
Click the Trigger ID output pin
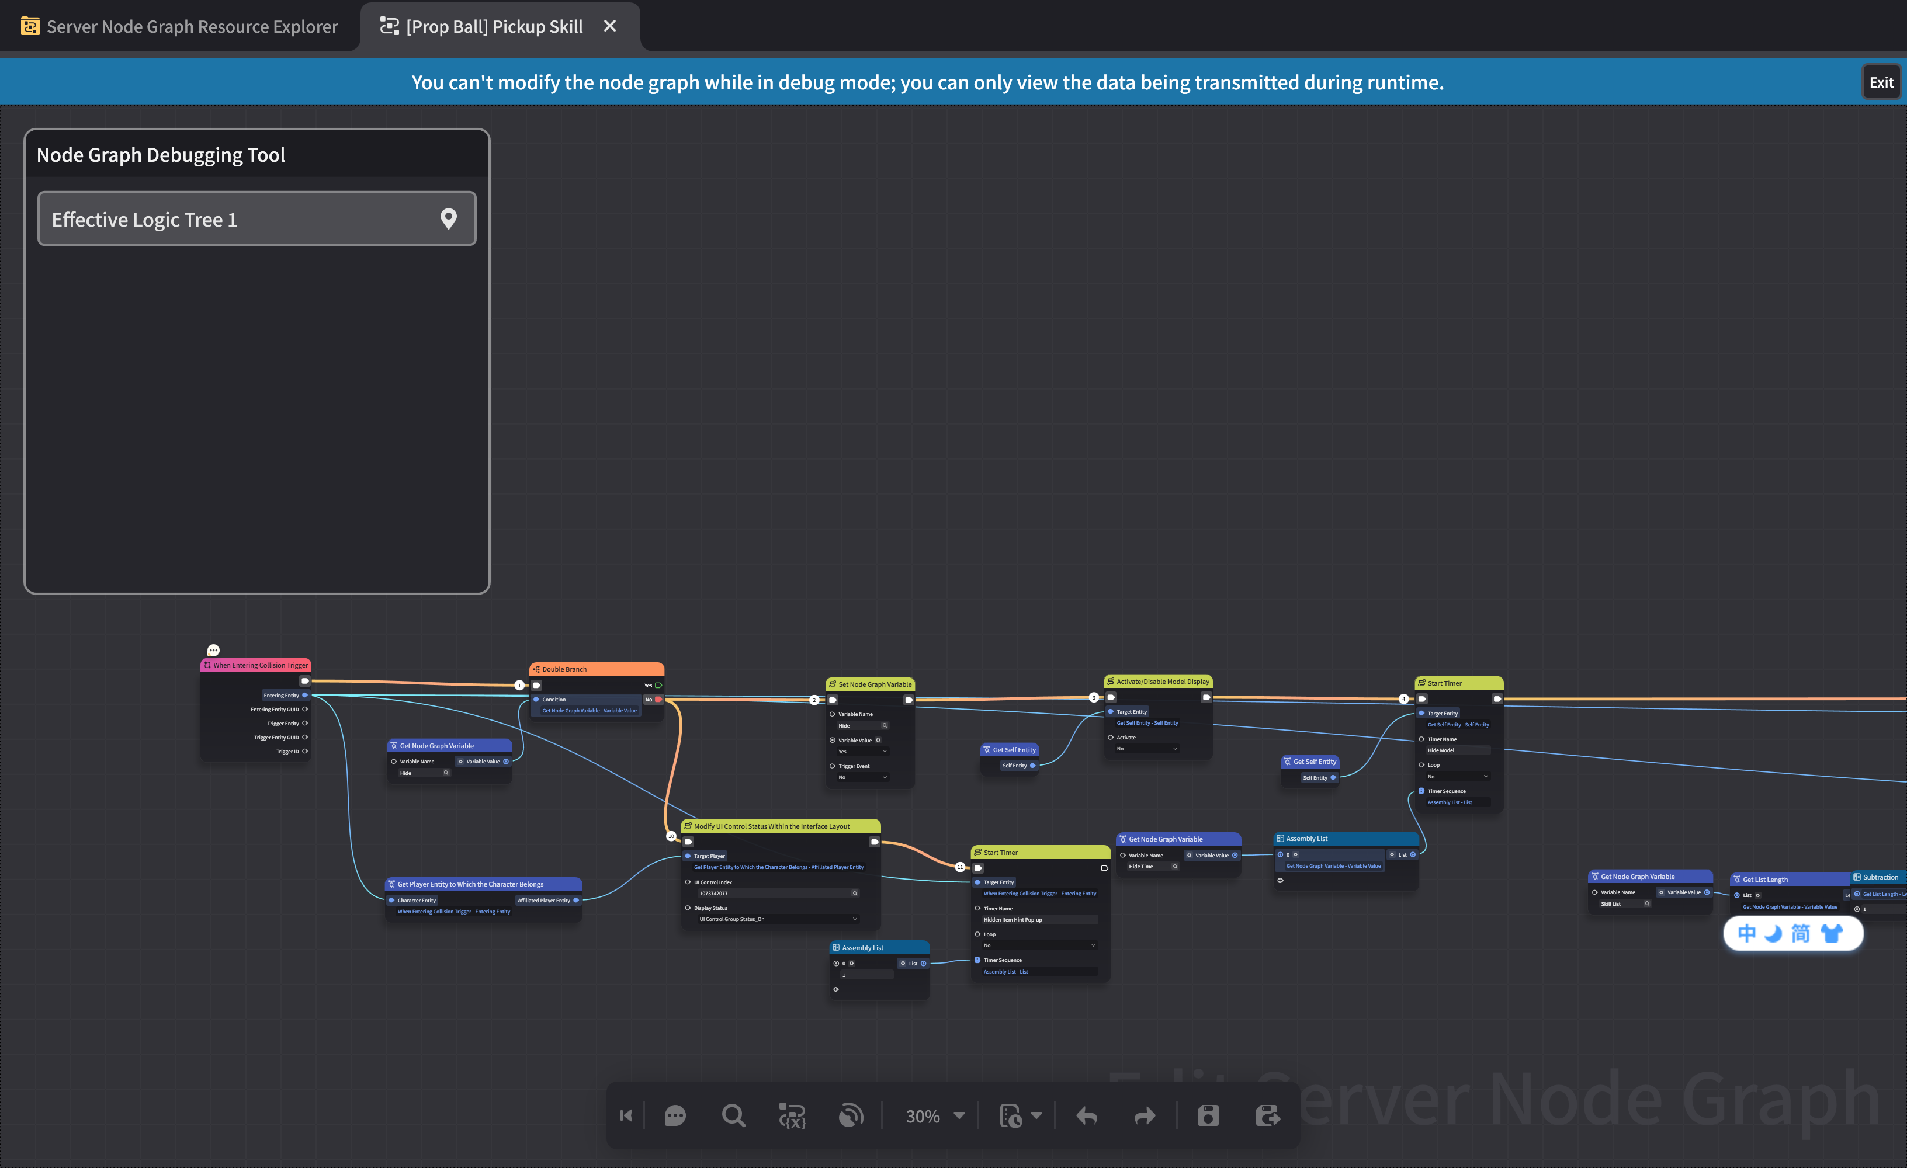[305, 751]
